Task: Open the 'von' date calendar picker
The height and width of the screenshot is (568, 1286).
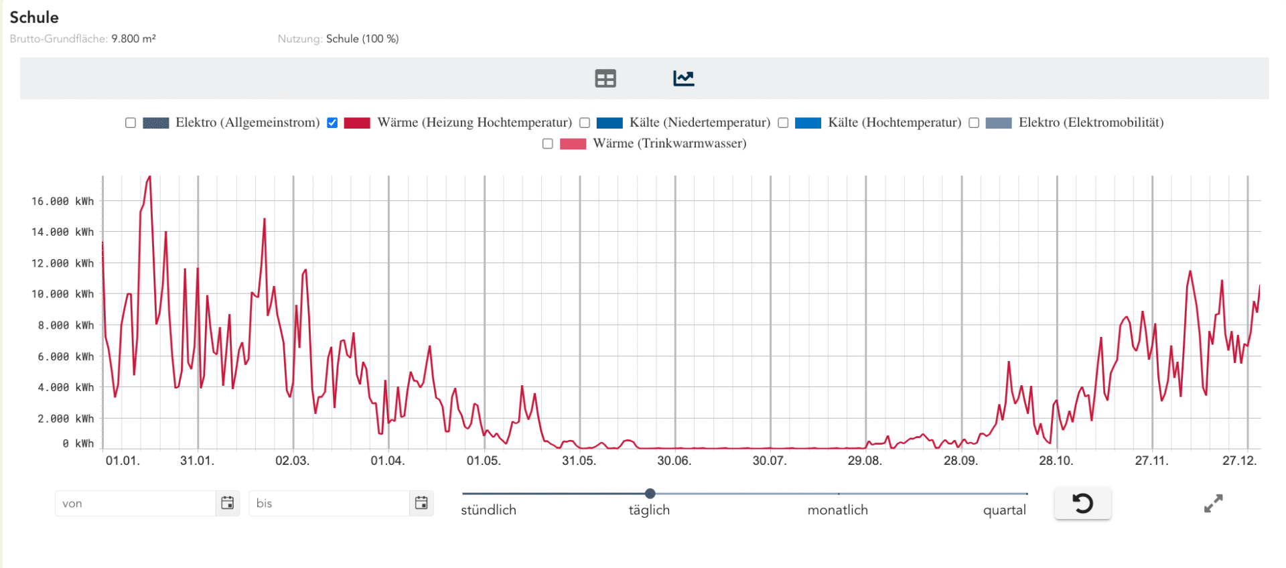Action: (x=228, y=503)
